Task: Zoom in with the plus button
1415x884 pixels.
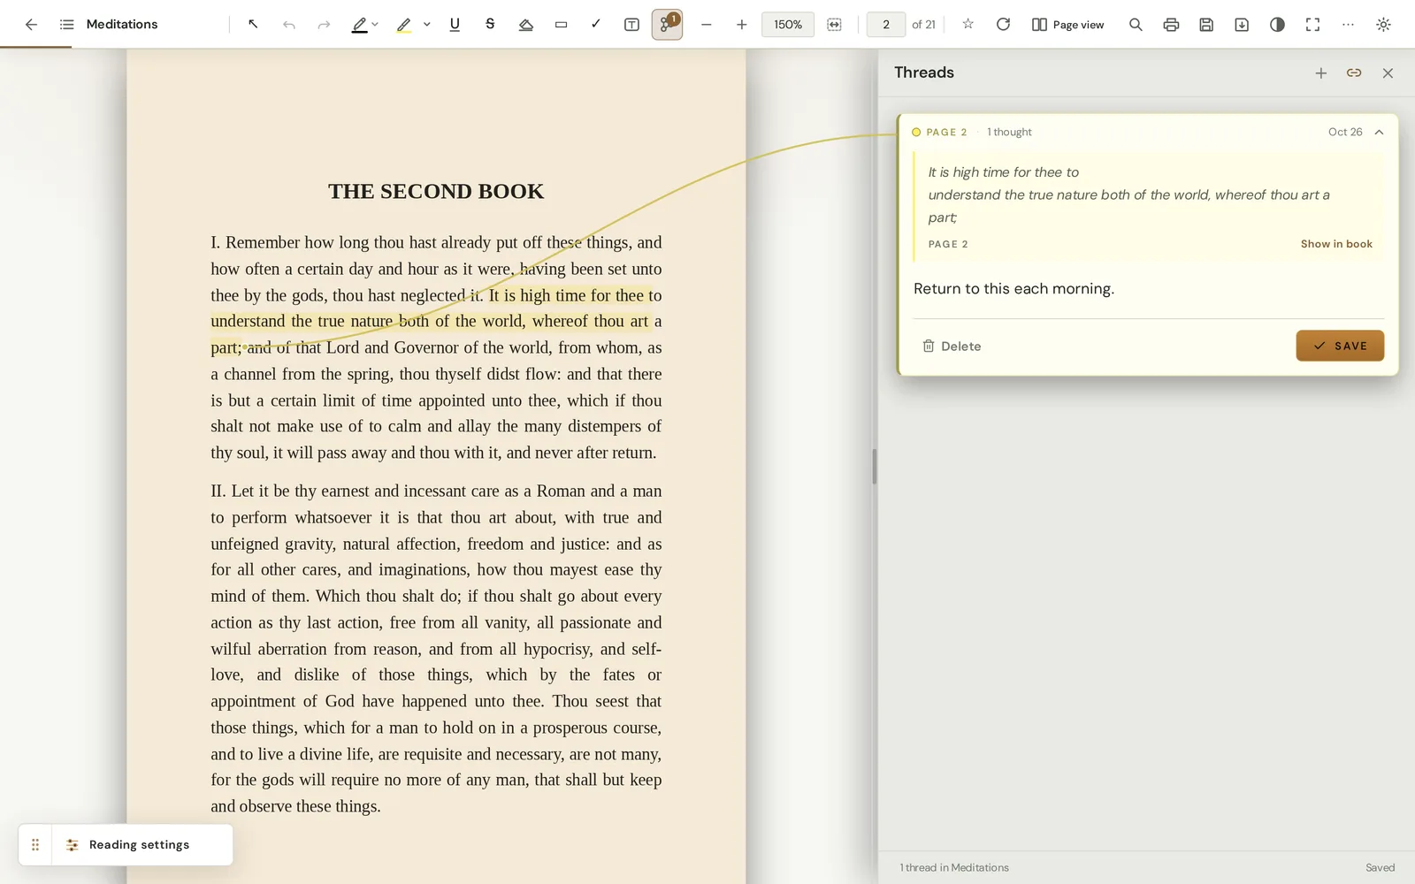Action: pyautogui.click(x=741, y=25)
